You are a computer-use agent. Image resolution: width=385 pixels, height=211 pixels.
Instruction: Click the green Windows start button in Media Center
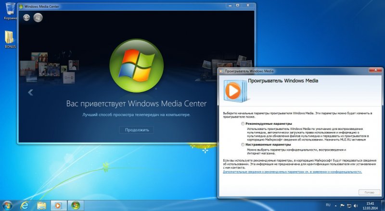pos(38,17)
